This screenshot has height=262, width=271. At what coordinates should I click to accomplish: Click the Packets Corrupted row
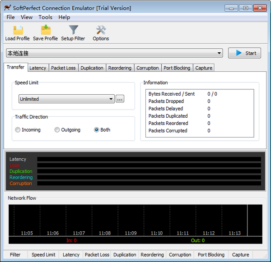pyautogui.click(x=200, y=131)
